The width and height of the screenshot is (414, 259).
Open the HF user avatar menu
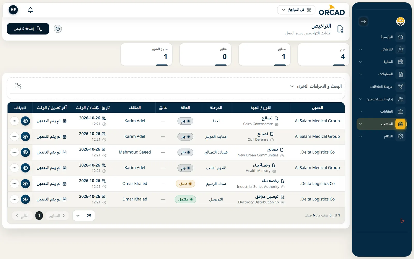pos(13,10)
